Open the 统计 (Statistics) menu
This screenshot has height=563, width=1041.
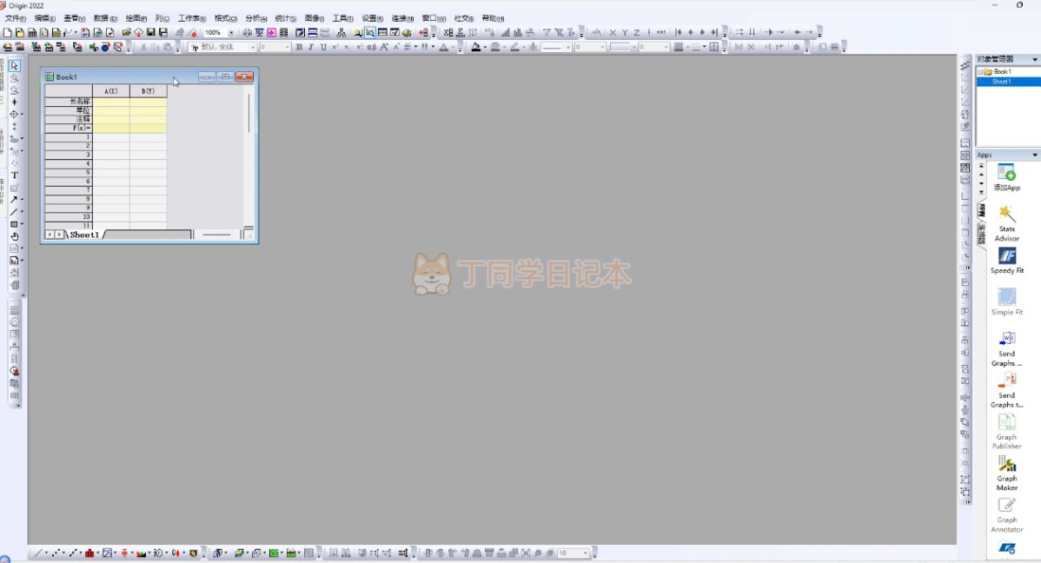[286, 18]
